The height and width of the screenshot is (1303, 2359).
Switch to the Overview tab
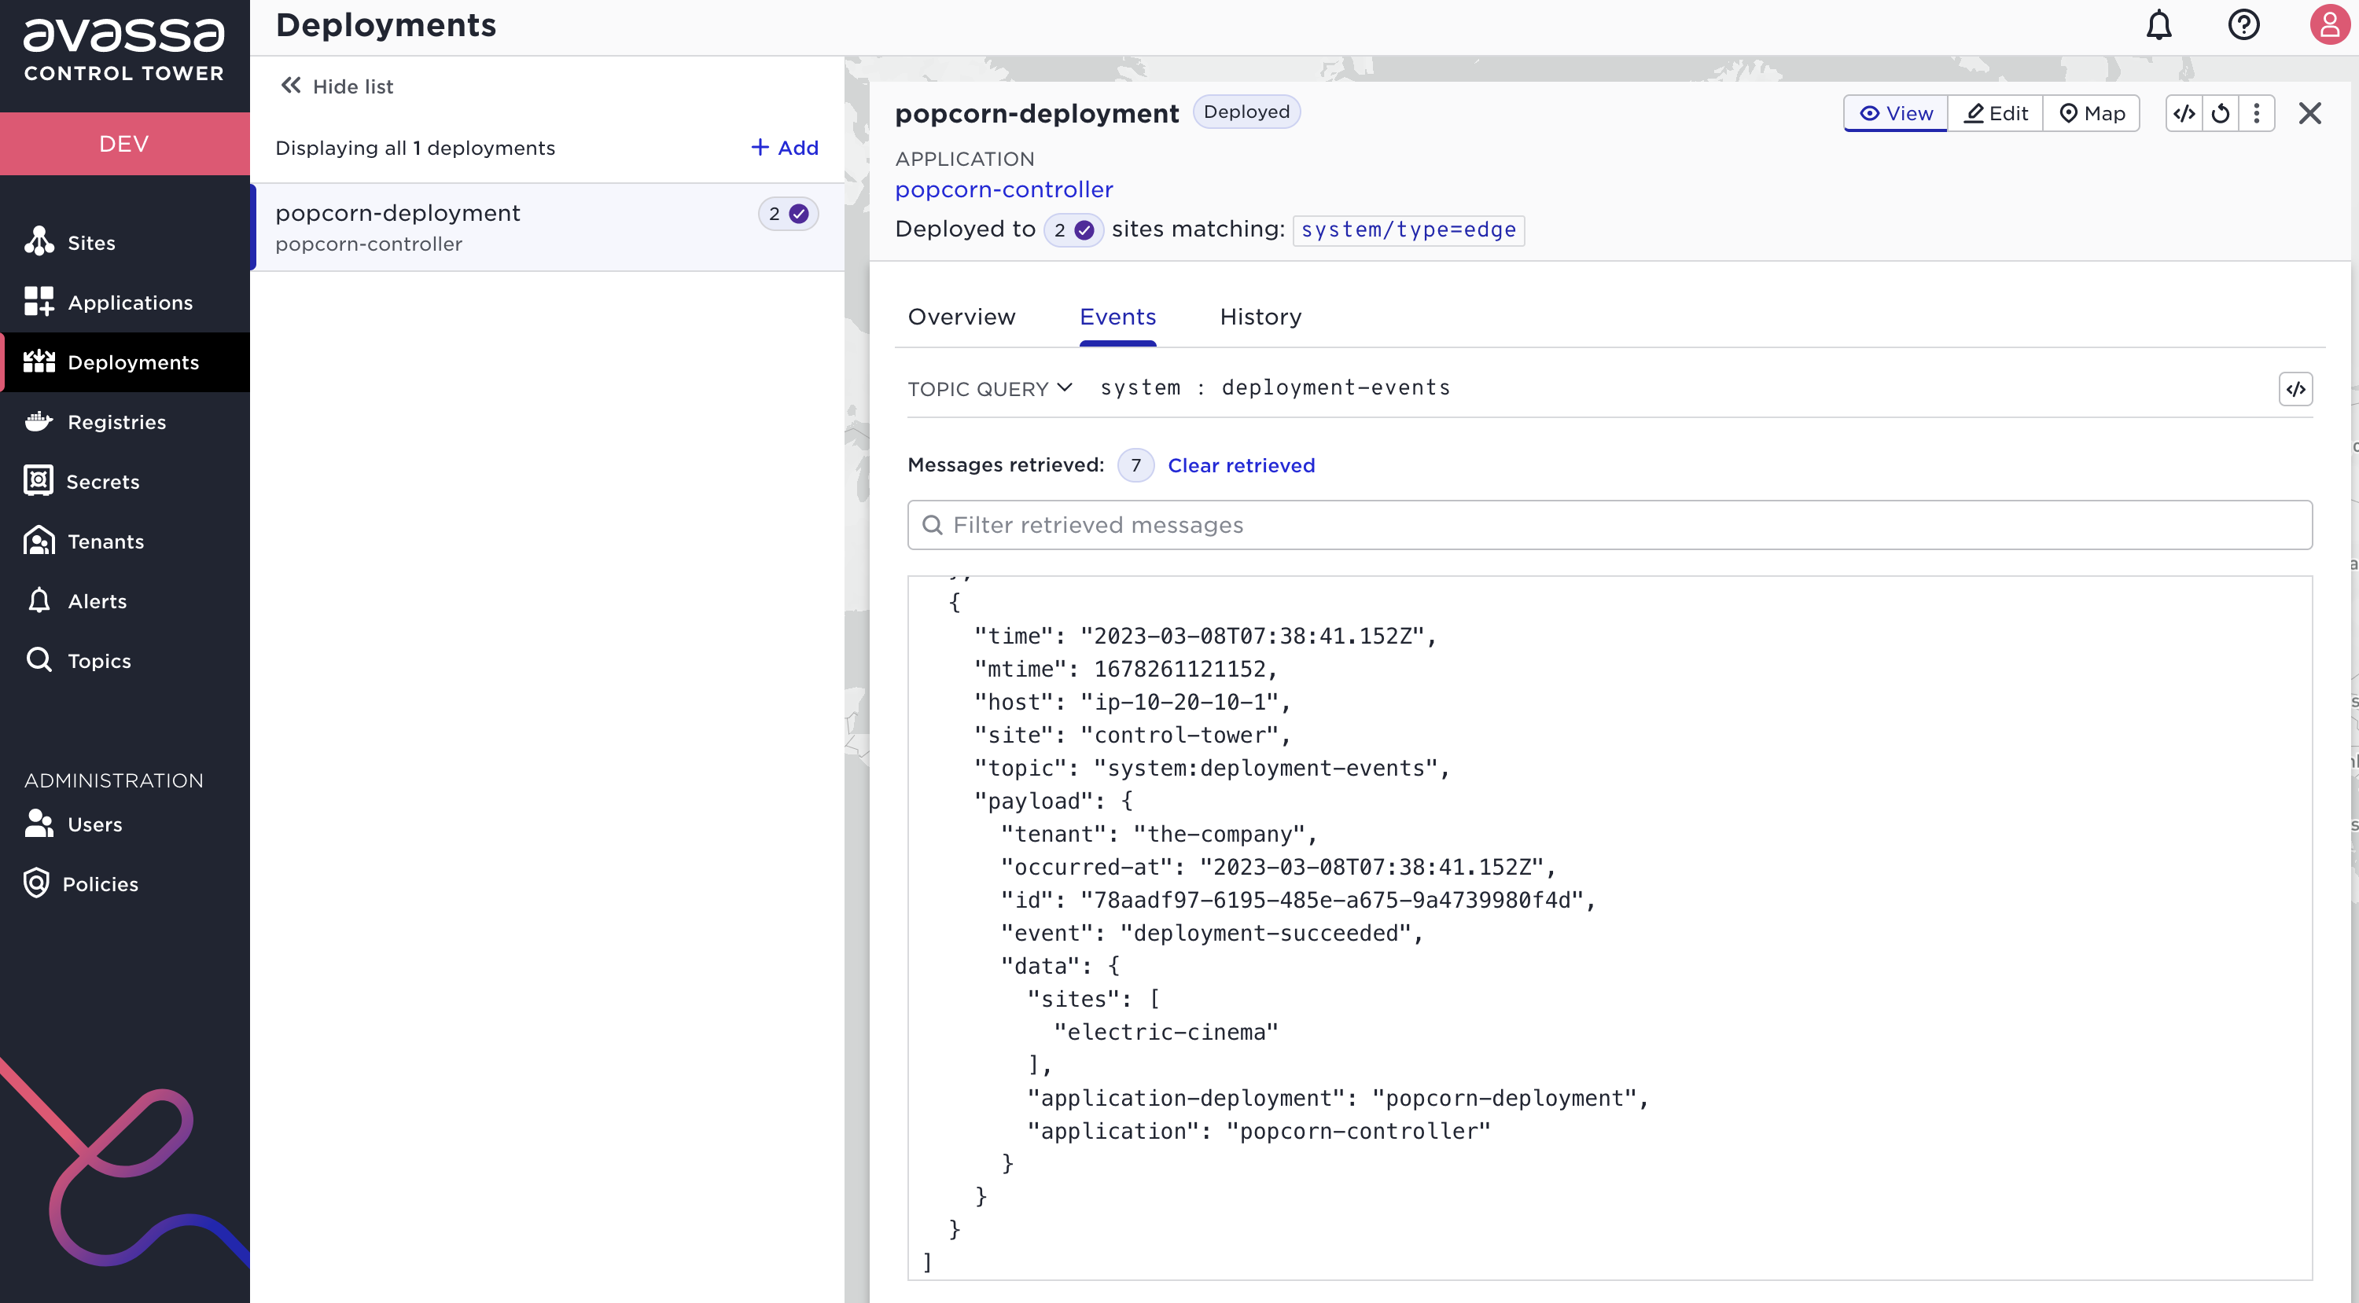point(961,316)
